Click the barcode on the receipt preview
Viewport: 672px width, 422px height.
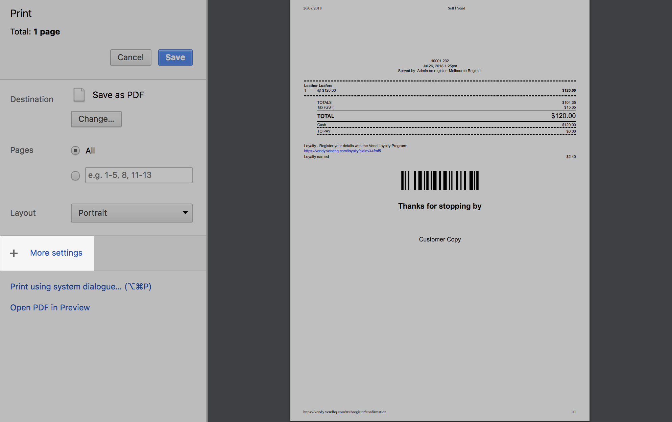coord(440,180)
